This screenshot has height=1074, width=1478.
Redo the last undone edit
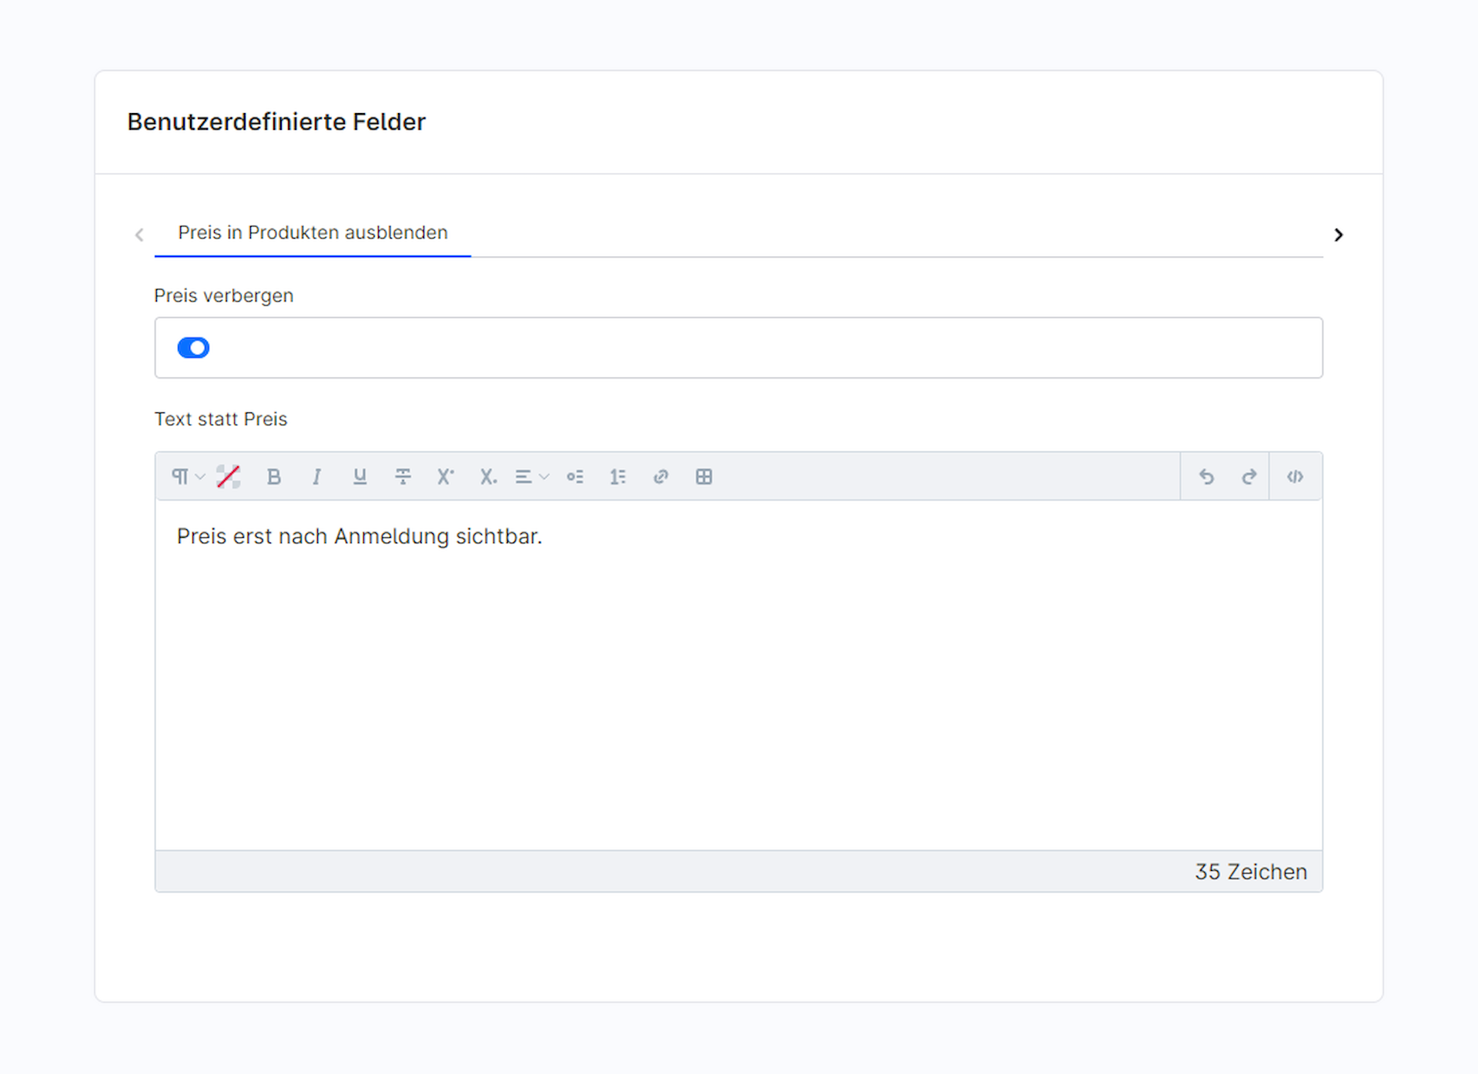click(x=1249, y=477)
